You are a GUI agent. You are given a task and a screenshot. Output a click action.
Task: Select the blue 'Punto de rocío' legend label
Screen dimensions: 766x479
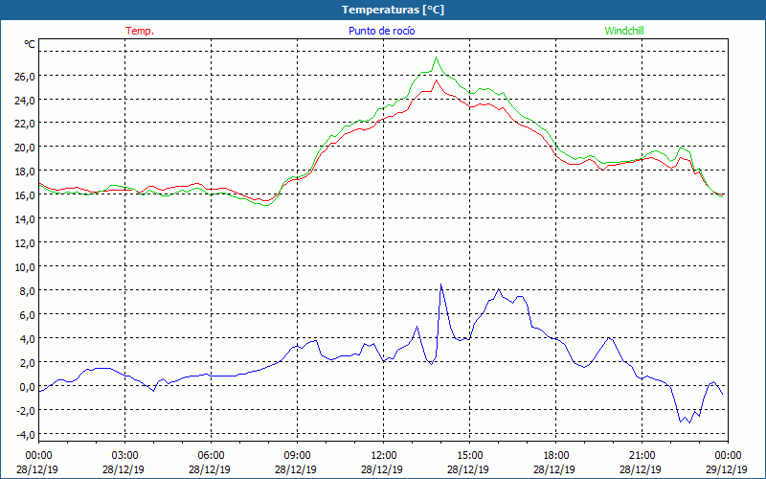coord(381,31)
